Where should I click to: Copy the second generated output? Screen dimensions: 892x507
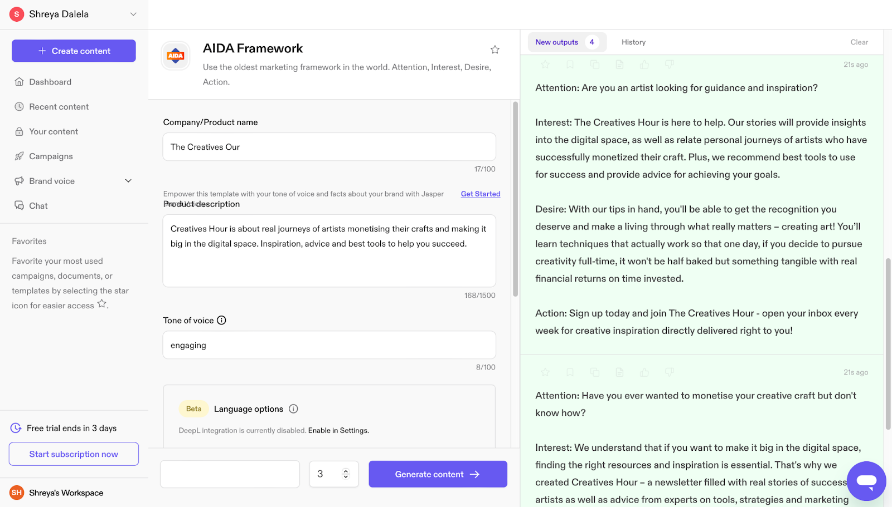(595, 372)
